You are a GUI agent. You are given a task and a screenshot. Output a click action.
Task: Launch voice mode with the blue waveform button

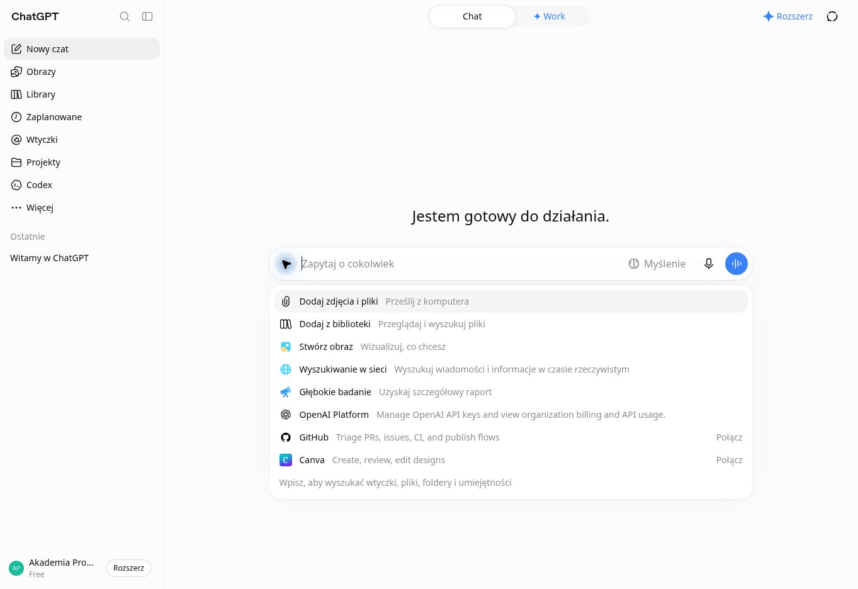coord(737,264)
